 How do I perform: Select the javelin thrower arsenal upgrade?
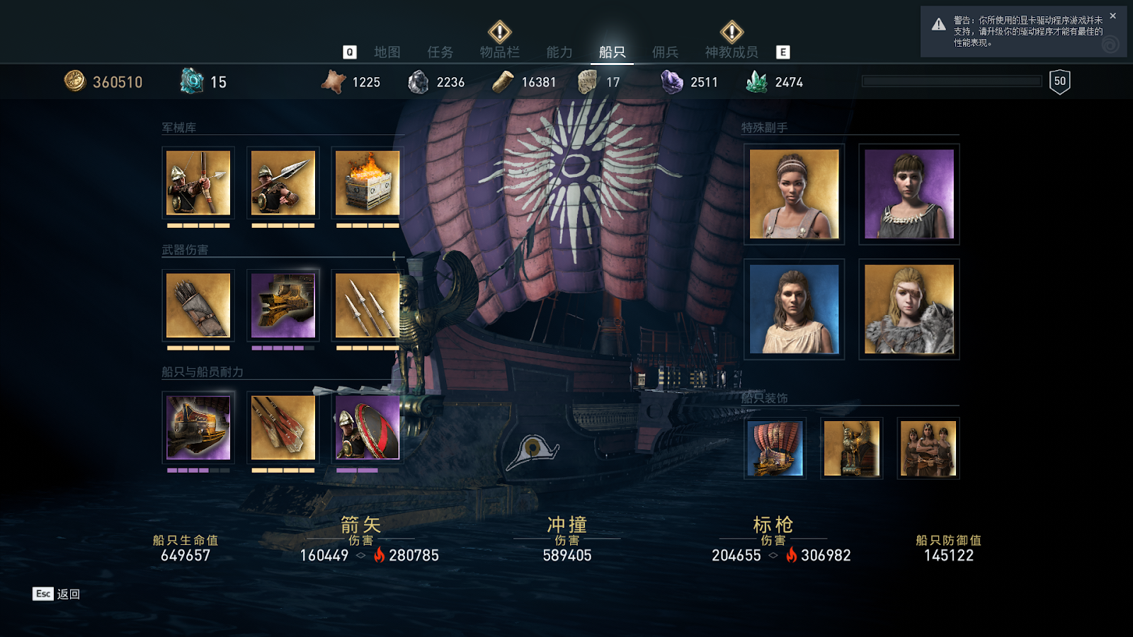[x=283, y=183]
